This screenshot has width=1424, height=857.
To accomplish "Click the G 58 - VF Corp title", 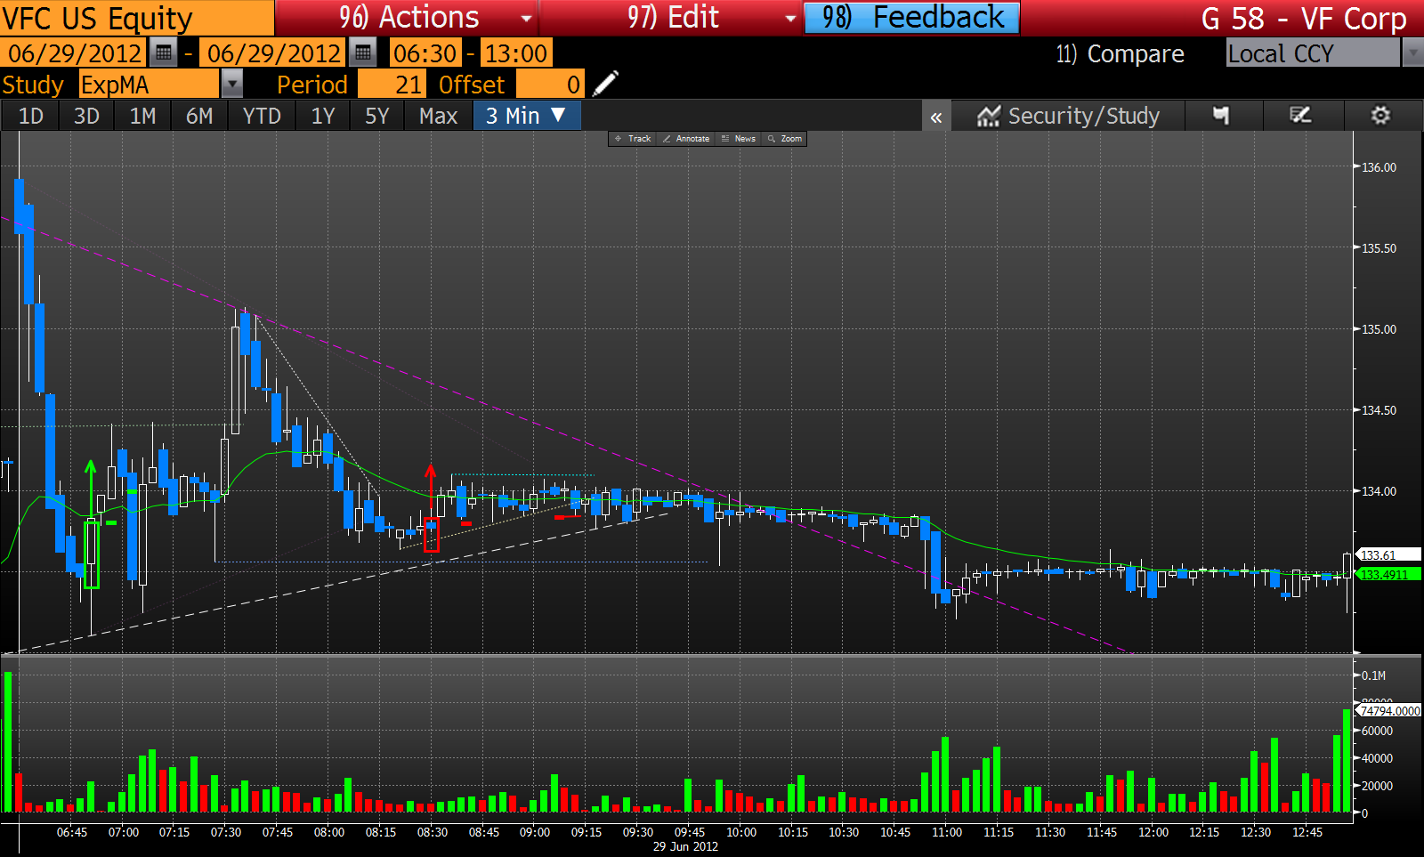I will (x=1304, y=19).
